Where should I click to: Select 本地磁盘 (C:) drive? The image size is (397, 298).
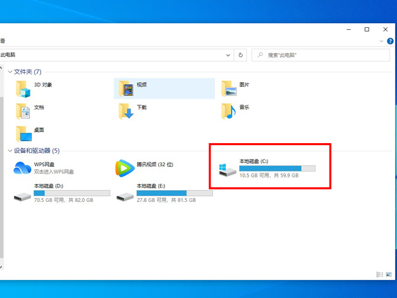(x=228, y=169)
